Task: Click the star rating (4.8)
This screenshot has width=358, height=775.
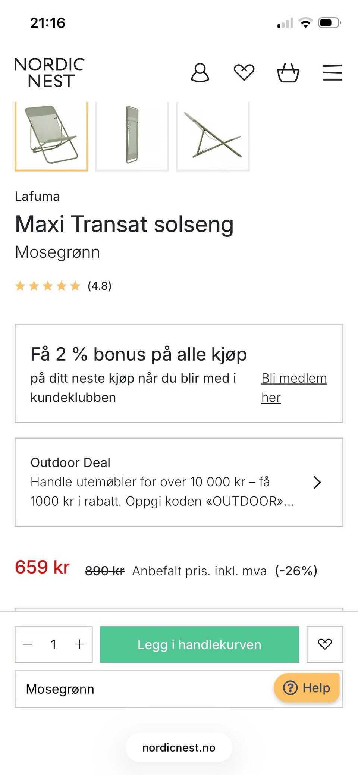Action: (x=63, y=286)
